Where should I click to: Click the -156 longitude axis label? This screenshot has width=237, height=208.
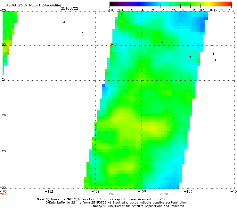[x=142, y=191]
